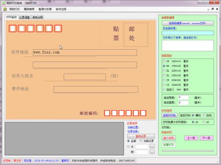The height and width of the screenshot is (165, 221).
Task: Click the 下一条 next record button
Action: pyautogui.click(x=206, y=138)
